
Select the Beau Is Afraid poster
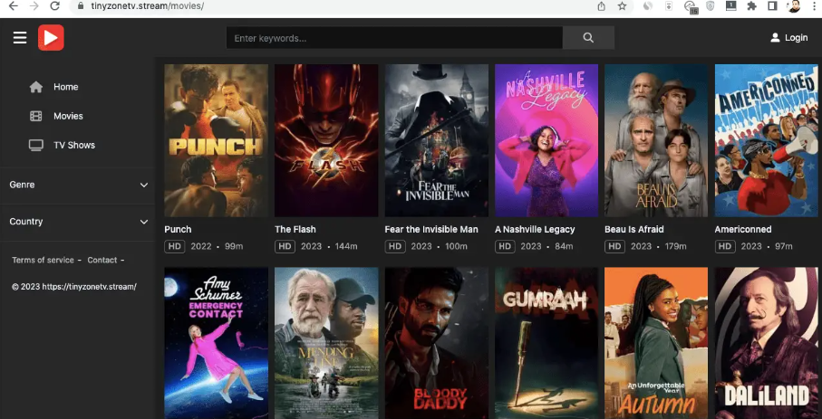click(x=656, y=140)
